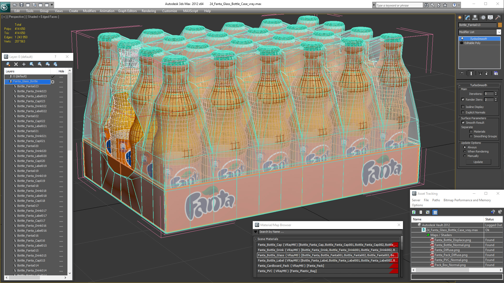The height and width of the screenshot is (283, 504).
Task: Select the Always update option
Action: tap(465, 147)
